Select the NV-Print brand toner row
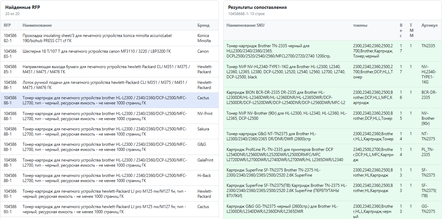 [x=109, y=116]
